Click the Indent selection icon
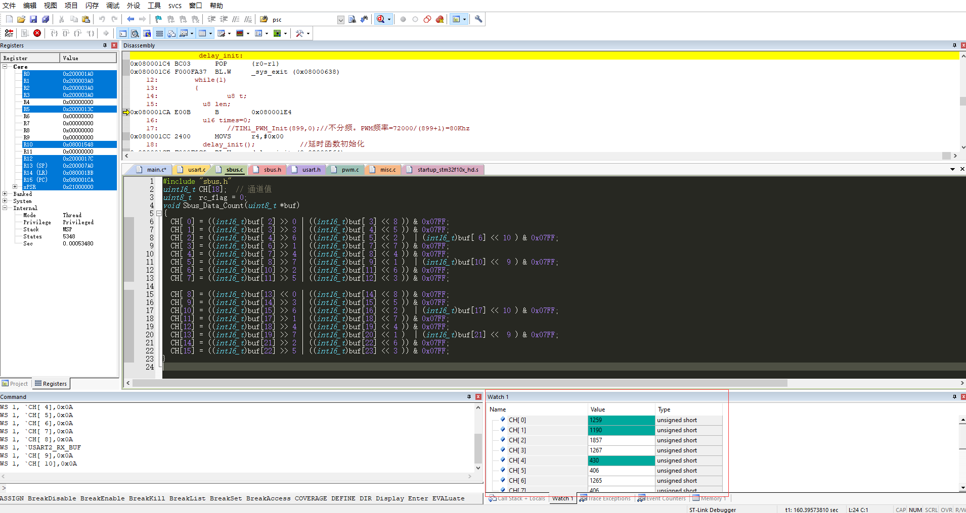 click(211, 19)
